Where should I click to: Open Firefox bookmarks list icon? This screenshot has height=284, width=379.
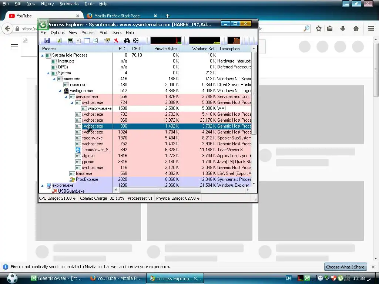[330, 29]
